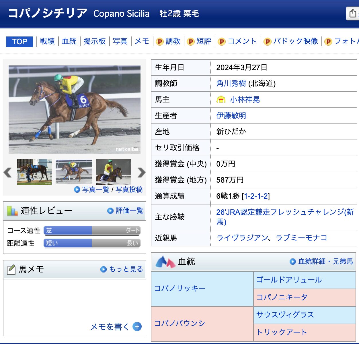Open sire コパノリッキー page
The height and width of the screenshot is (344, 359).
180,288
